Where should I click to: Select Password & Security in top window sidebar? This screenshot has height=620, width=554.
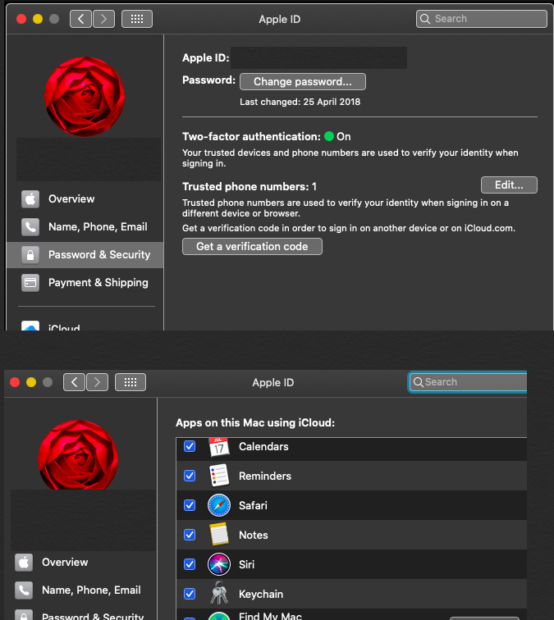tap(85, 254)
